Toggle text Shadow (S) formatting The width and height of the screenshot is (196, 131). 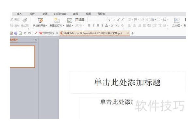pos(102,26)
